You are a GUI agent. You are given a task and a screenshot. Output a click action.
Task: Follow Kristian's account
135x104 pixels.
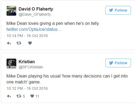coord(118,63)
